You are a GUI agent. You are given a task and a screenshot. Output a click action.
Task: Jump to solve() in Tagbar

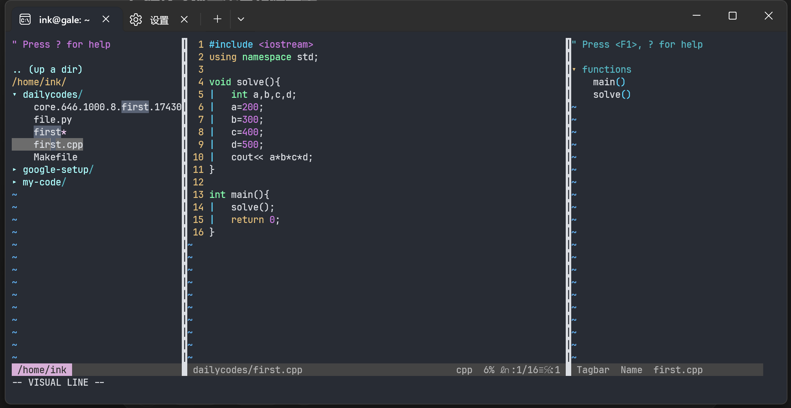(x=612, y=95)
